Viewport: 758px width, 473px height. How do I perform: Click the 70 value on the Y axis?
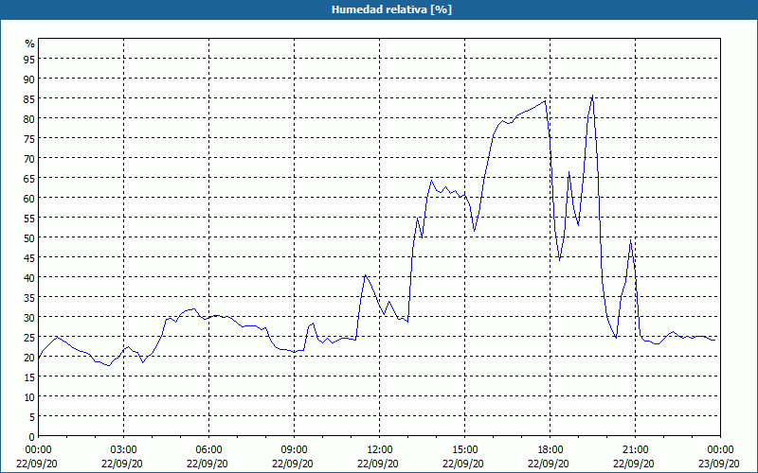click(x=29, y=158)
